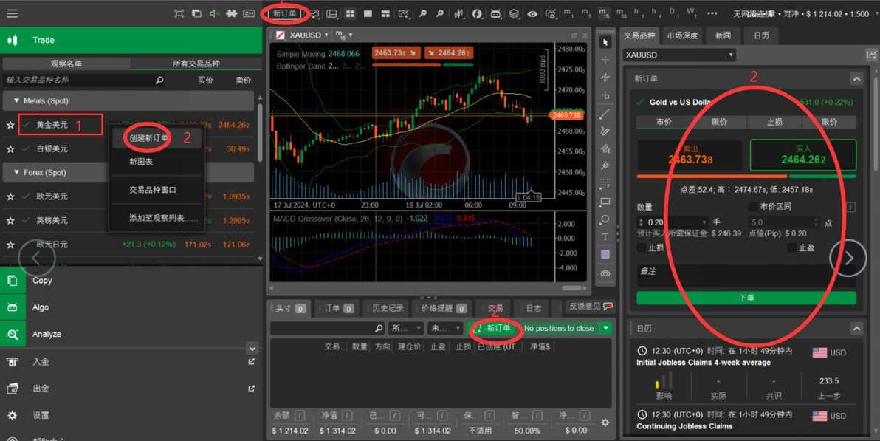Select the rectangle shape tool
Viewport: 880px width, 441px height.
605,201
